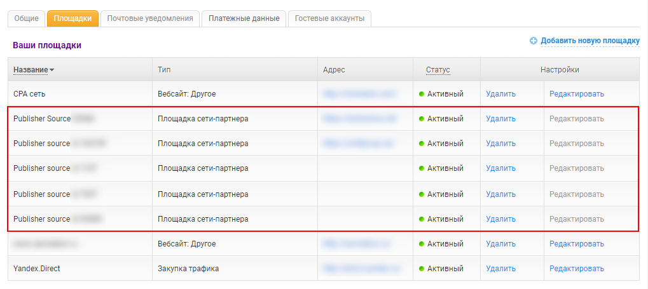
Task: Go to Гостевые аккаунты tab
Action: (x=329, y=18)
